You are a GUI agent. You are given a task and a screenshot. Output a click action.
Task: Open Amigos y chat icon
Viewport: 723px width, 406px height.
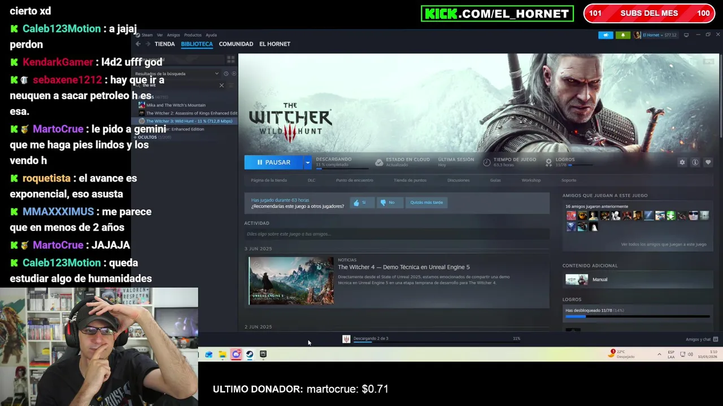click(x=715, y=339)
